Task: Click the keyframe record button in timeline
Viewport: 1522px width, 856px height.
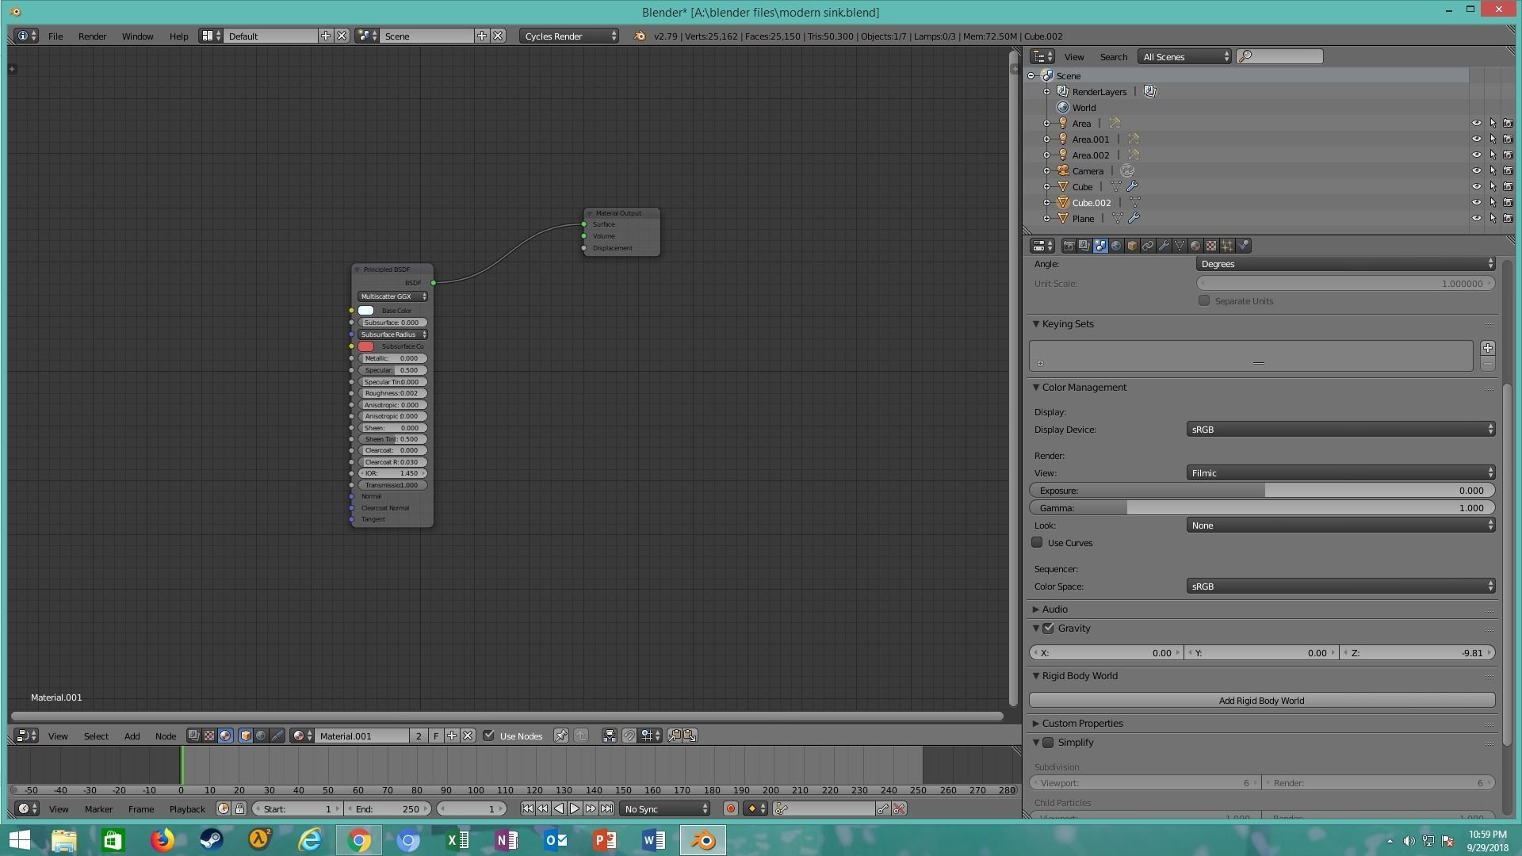Action: [x=730, y=808]
